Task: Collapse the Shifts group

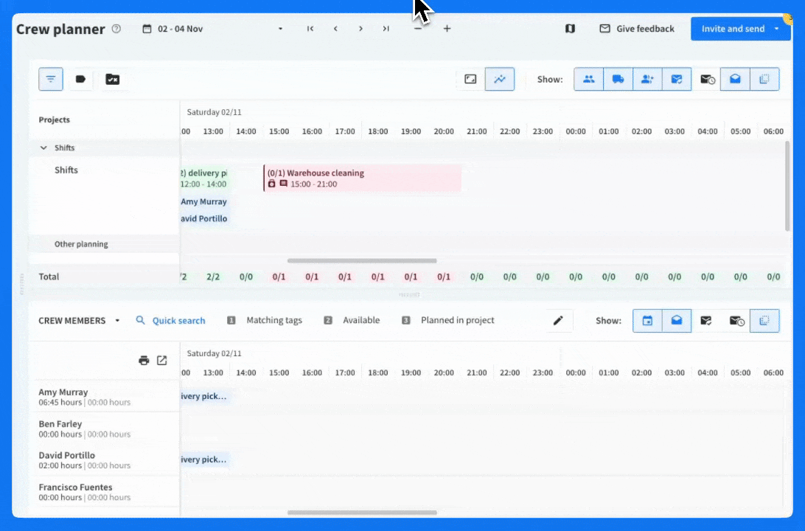Action: [x=43, y=148]
